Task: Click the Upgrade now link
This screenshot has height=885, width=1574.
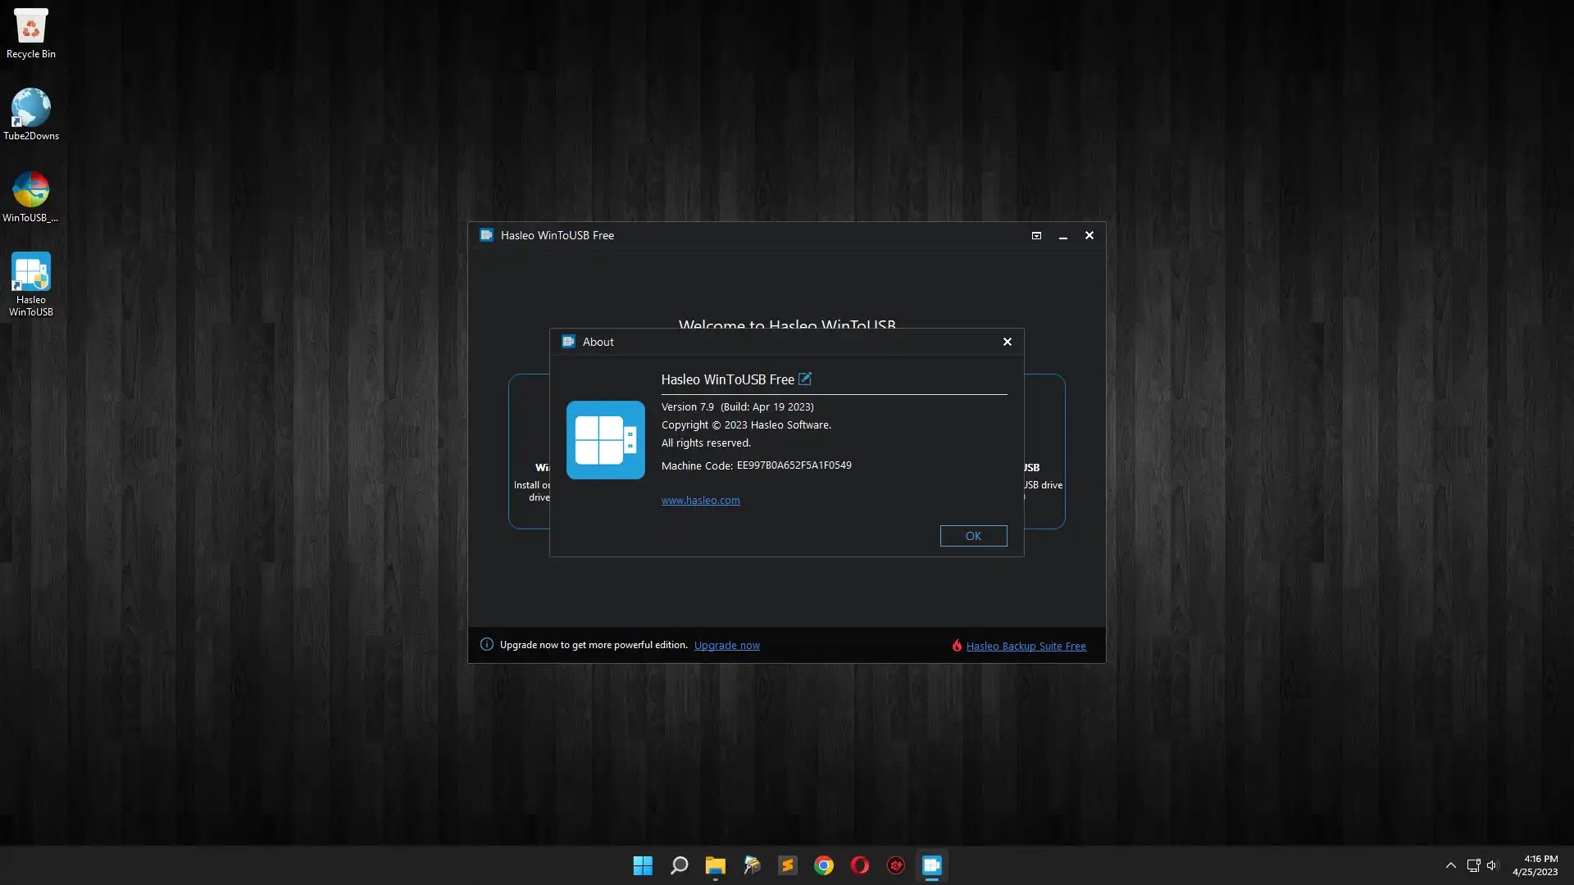Action: pyautogui.click(x=726, y=646)
